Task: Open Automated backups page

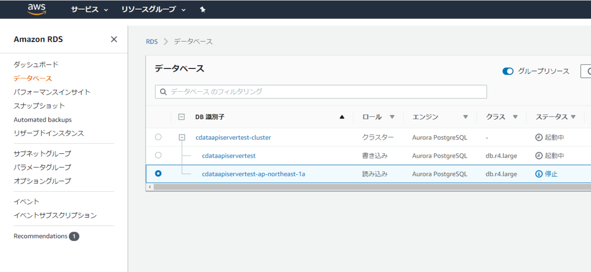Action: (43, 120)
